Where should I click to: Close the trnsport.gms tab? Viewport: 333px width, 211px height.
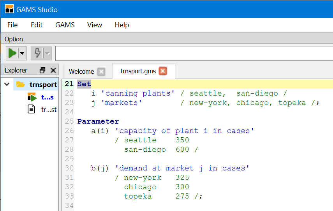click(163, 71)
